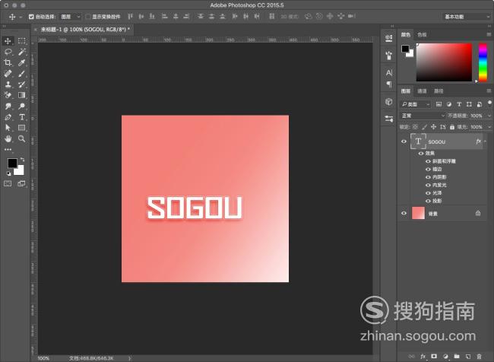Switch to the Swatches tab

coord(422,35)
